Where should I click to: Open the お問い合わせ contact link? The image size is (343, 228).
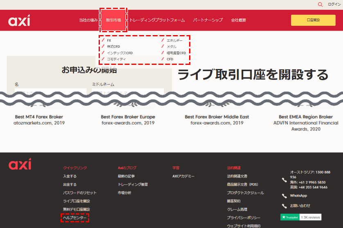[300, 205]
